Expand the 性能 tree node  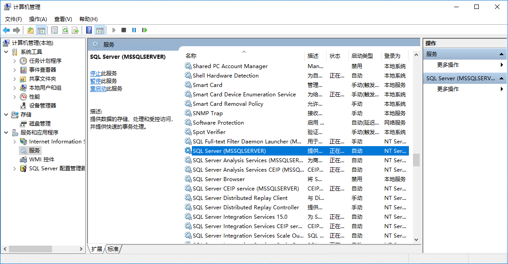(15, 97)
